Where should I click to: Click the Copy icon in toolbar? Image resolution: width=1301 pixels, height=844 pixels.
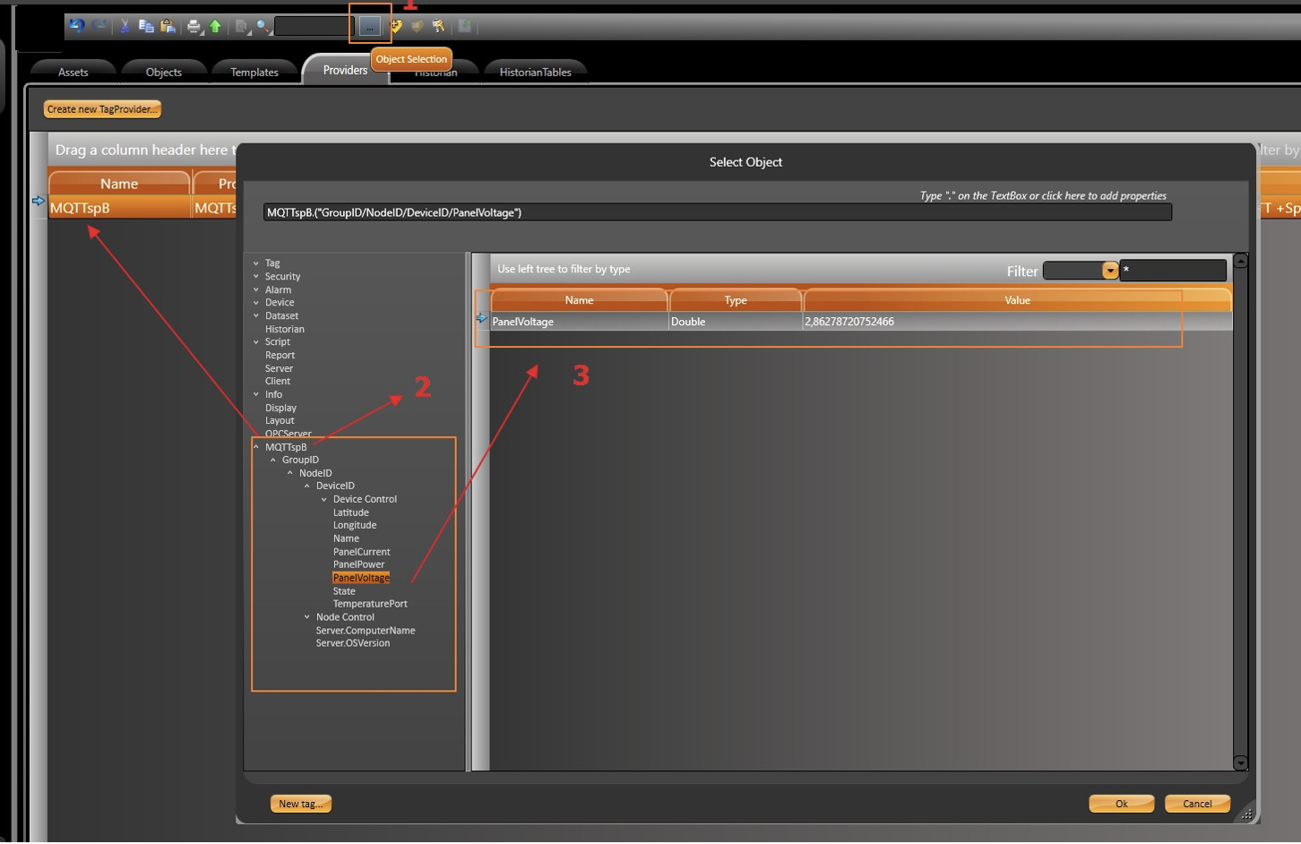pos(146,26)
